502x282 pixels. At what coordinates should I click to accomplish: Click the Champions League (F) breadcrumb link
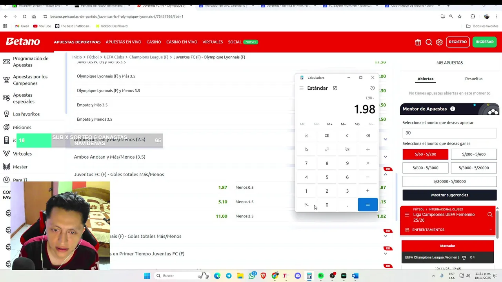(x=149, y=57)
